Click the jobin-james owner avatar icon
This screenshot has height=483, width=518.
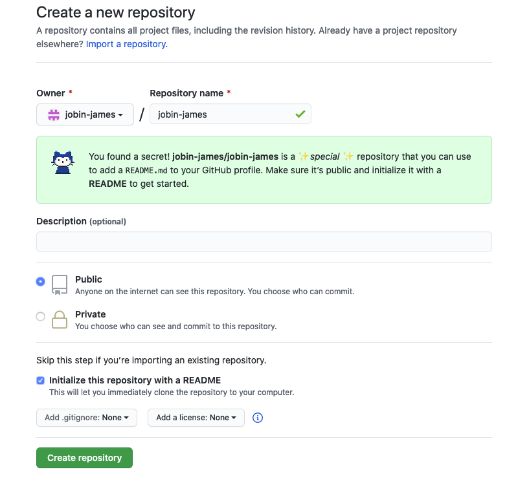(x=54, y=115)
